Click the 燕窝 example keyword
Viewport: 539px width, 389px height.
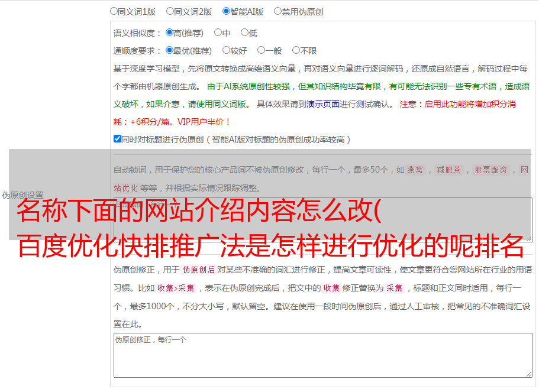coord(415,170)
